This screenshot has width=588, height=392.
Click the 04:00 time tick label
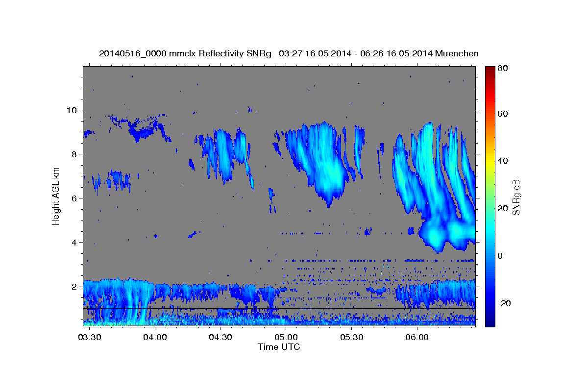tap(155, 338)
